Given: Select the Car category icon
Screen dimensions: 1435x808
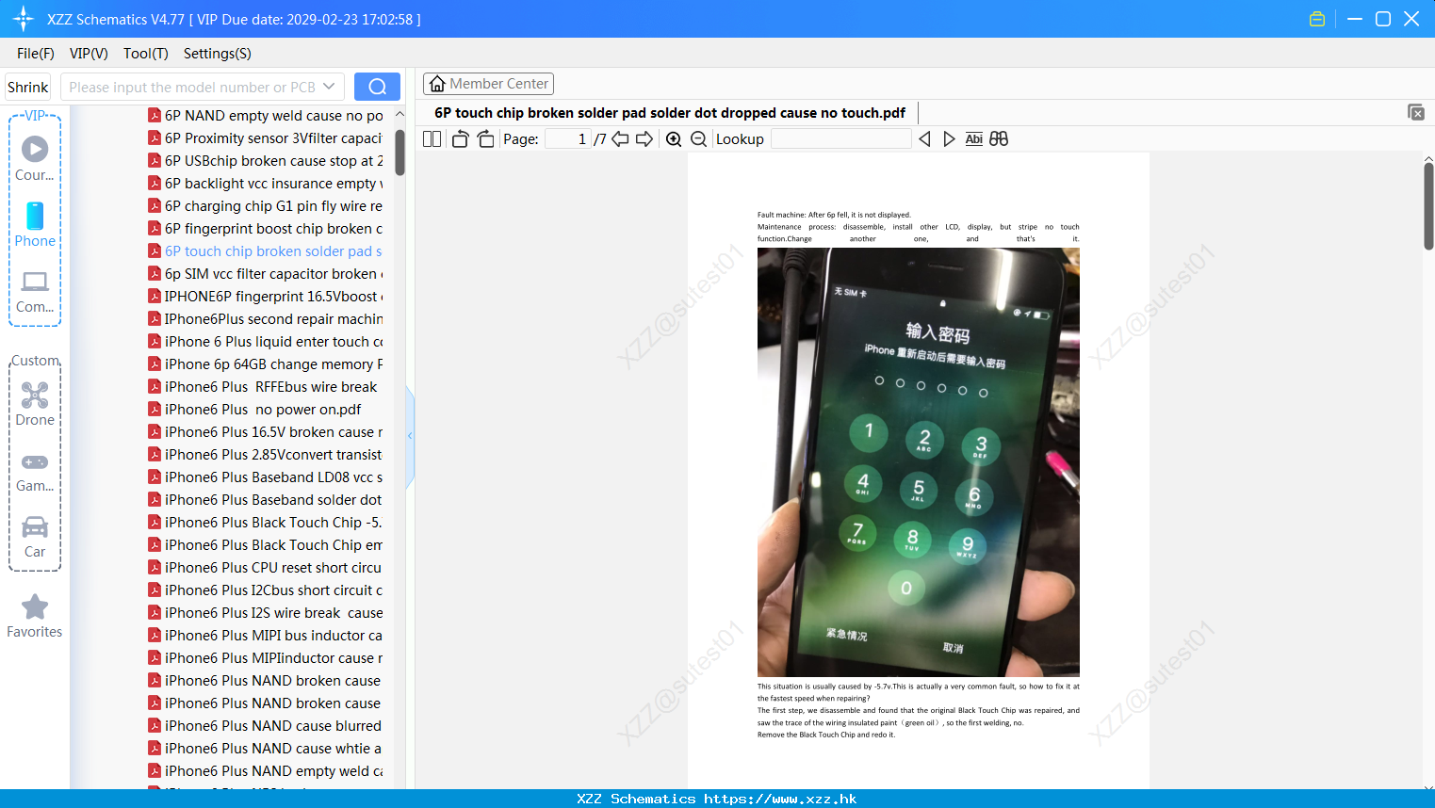Looking at the screenshot, I should [35, 537].
